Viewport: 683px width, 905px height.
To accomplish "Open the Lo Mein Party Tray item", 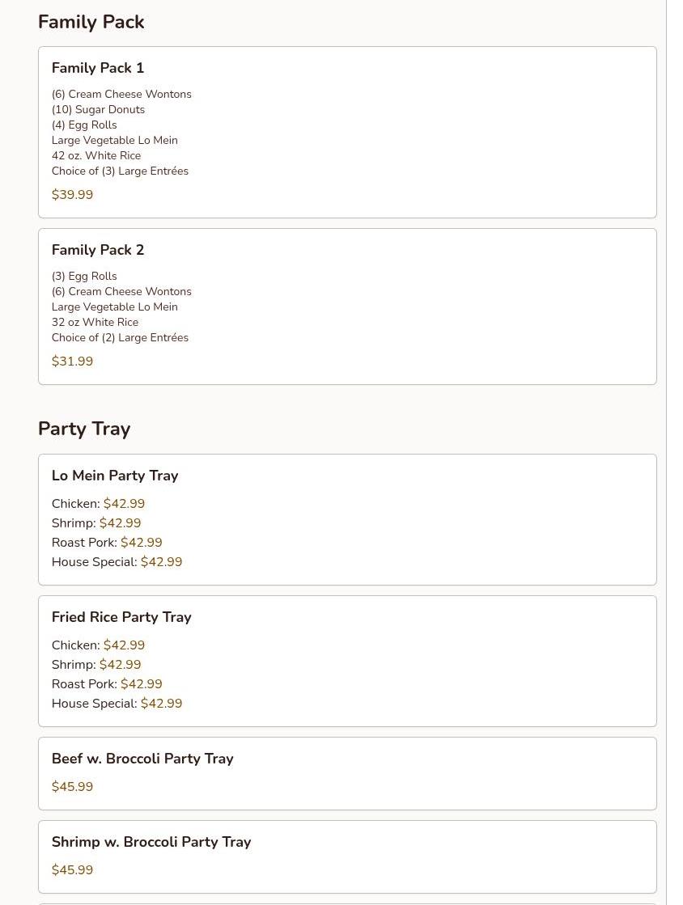I will point(115,476).
